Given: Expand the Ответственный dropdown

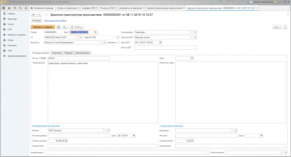Looking at the screenshot, I should pyautogui.click(x=282, y=152).
